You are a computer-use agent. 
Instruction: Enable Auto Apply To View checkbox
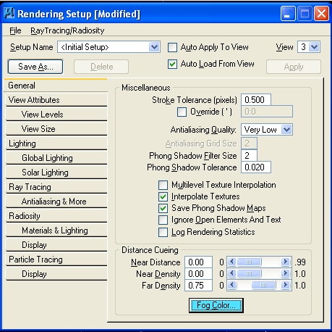click(172, 47)
